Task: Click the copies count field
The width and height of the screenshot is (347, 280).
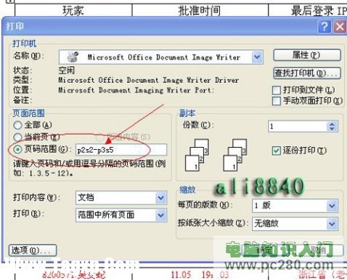Action: coord(298,127)
